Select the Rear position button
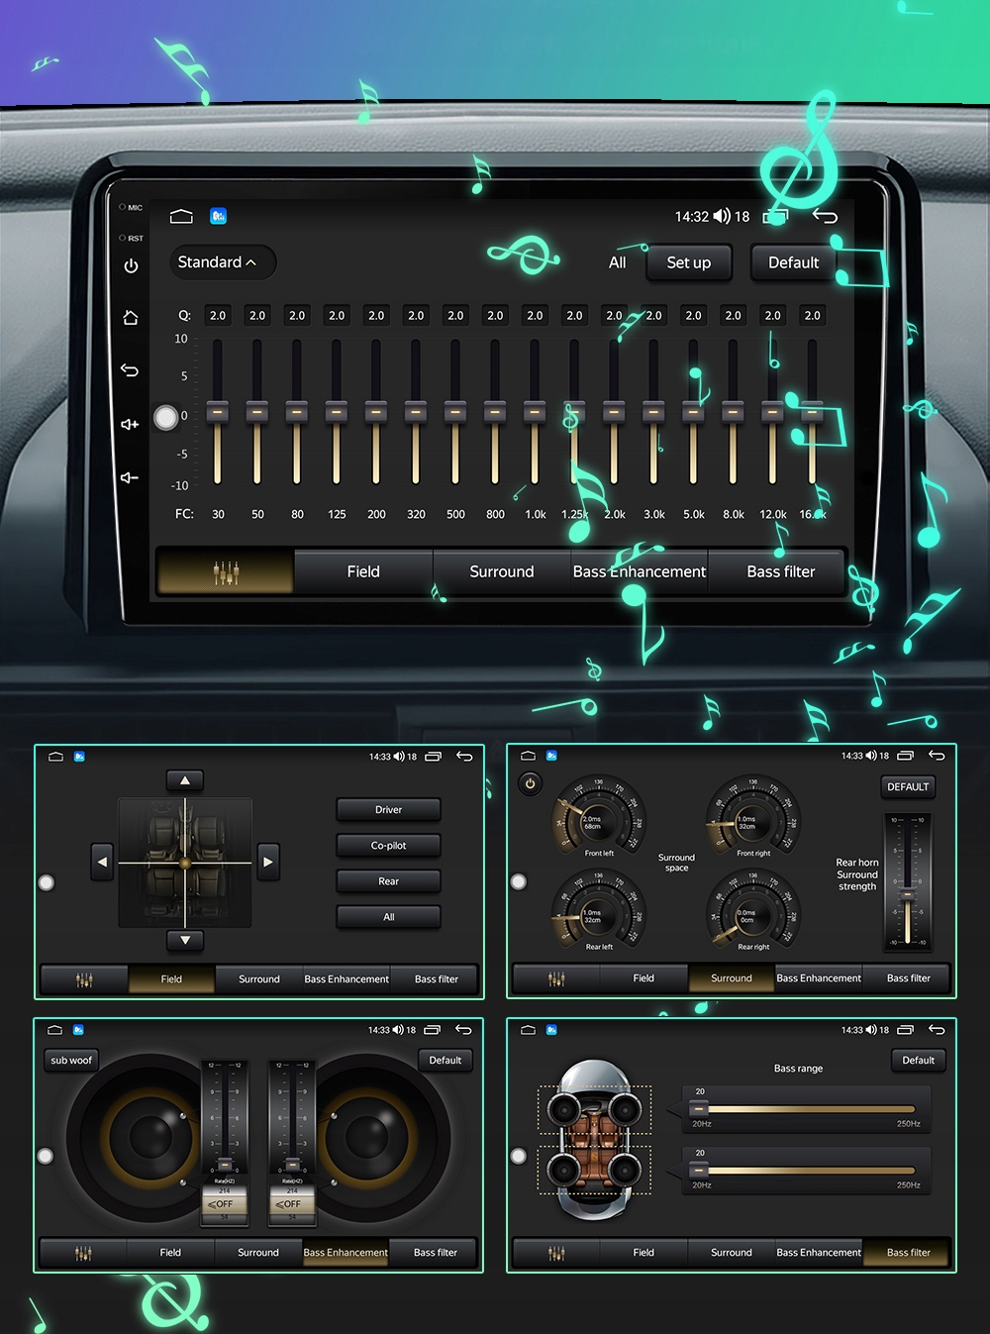Image resolution: width=990 pixels, height=1334 pixels. pos(388,881)
